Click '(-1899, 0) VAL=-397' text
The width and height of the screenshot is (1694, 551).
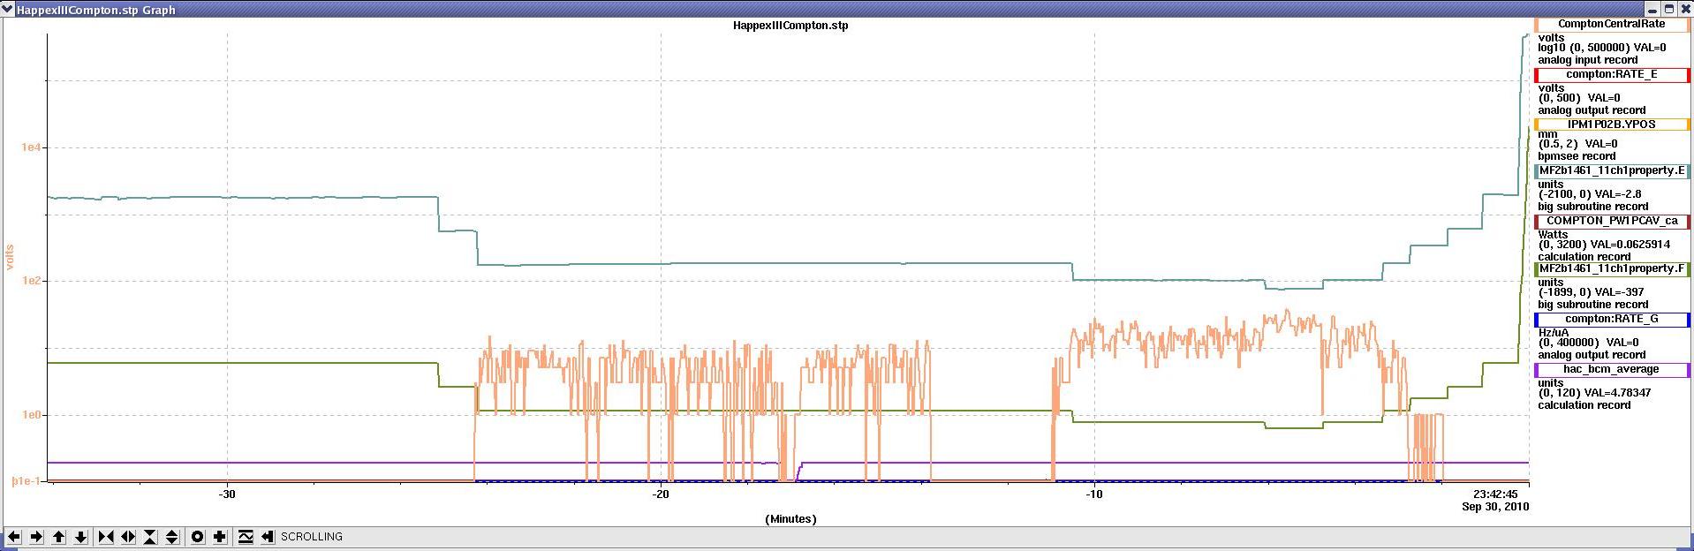tap(1591, 292)
